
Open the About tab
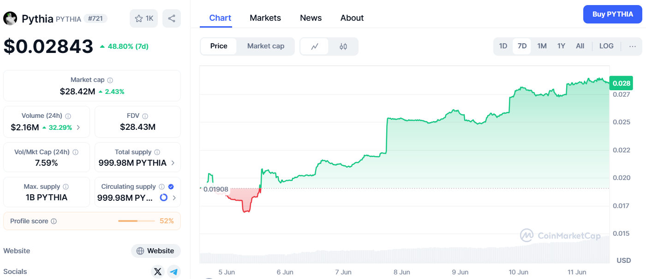coord(352,18)
